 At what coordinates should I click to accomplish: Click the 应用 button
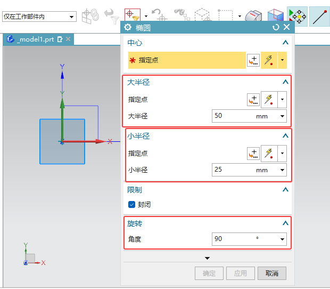tap(241, 274)
